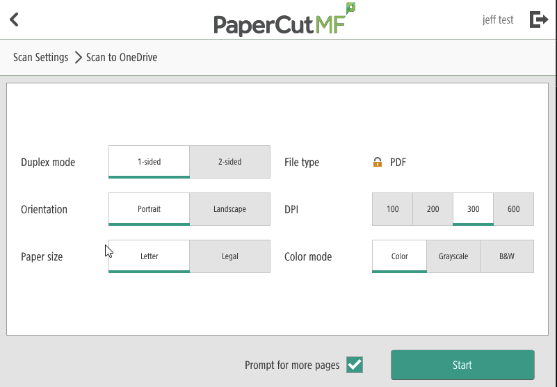Screen dimensions: 557x387
Task: Select Letter paper size
Action: pyautogui.click(x=149, y=256)
